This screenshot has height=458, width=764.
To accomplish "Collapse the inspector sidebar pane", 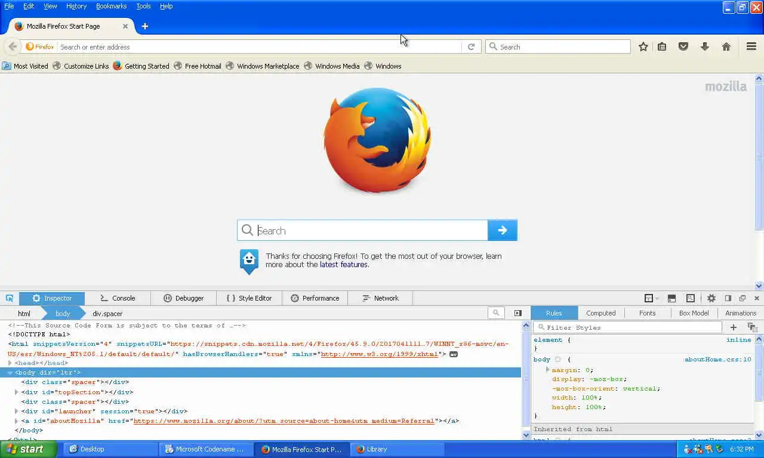I will [517, 313].
